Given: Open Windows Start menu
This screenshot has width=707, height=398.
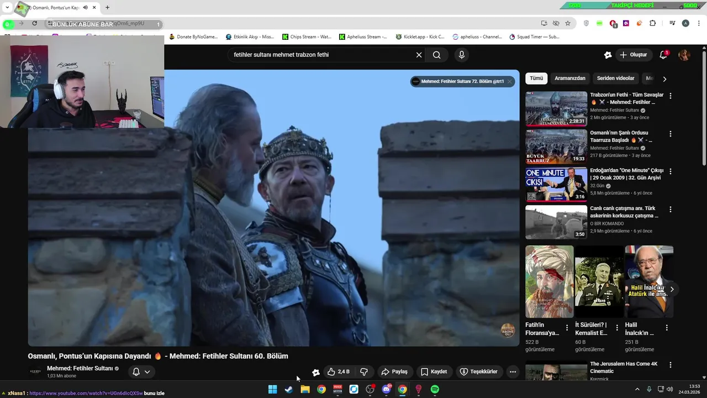Looking at the screenshot, I should click(x=272, y=389).
